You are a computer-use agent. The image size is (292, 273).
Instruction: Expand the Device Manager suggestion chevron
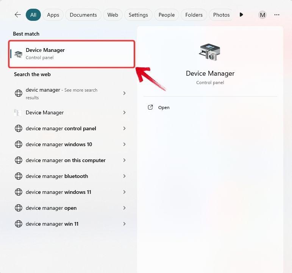(x=124, y=112)
